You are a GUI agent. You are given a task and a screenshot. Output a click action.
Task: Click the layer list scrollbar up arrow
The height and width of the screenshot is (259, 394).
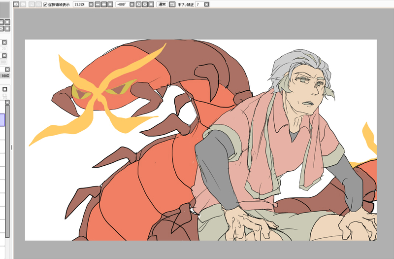(x=7, y=102)
